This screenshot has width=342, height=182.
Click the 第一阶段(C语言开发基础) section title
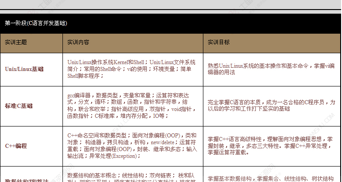tap(36, 22)
